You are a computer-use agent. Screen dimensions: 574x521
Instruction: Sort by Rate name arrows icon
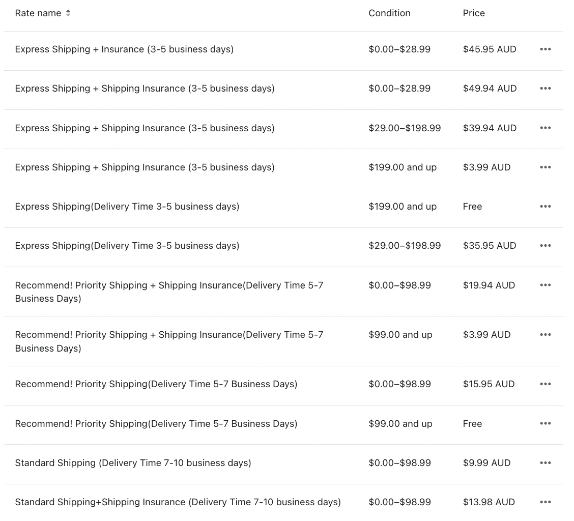click(x=68, y=13)
